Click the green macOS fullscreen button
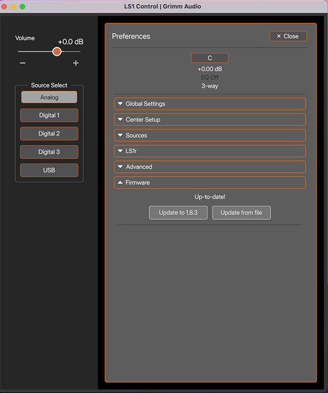The width and height of the screenshot is (328, 393). pos(22,7)
